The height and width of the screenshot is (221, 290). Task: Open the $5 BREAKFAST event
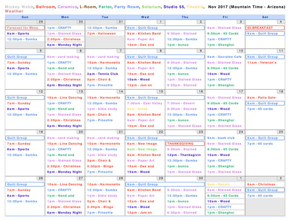(260, 28)
